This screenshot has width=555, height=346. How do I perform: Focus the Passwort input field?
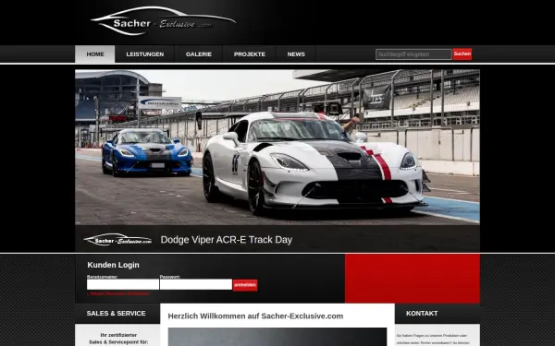click(x=196, y=284)
